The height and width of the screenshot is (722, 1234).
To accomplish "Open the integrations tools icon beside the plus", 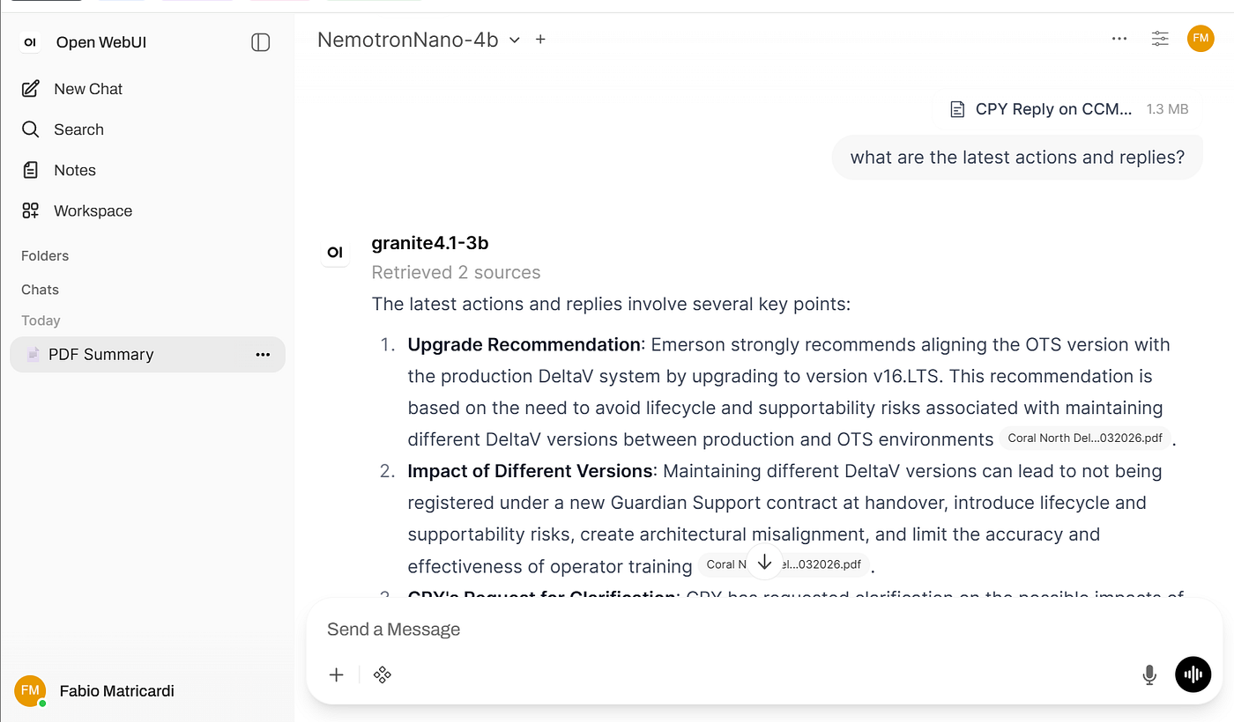I will (x=382, y=675).
